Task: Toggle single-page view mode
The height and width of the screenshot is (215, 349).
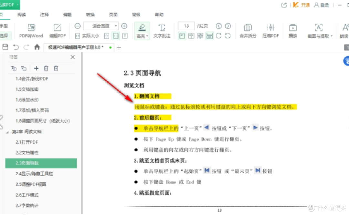Action: point(182,36)
